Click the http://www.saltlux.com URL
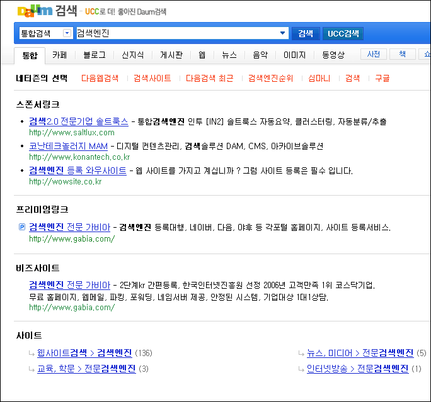The height and width of the screenshot is (402, 431). point(72,133)
